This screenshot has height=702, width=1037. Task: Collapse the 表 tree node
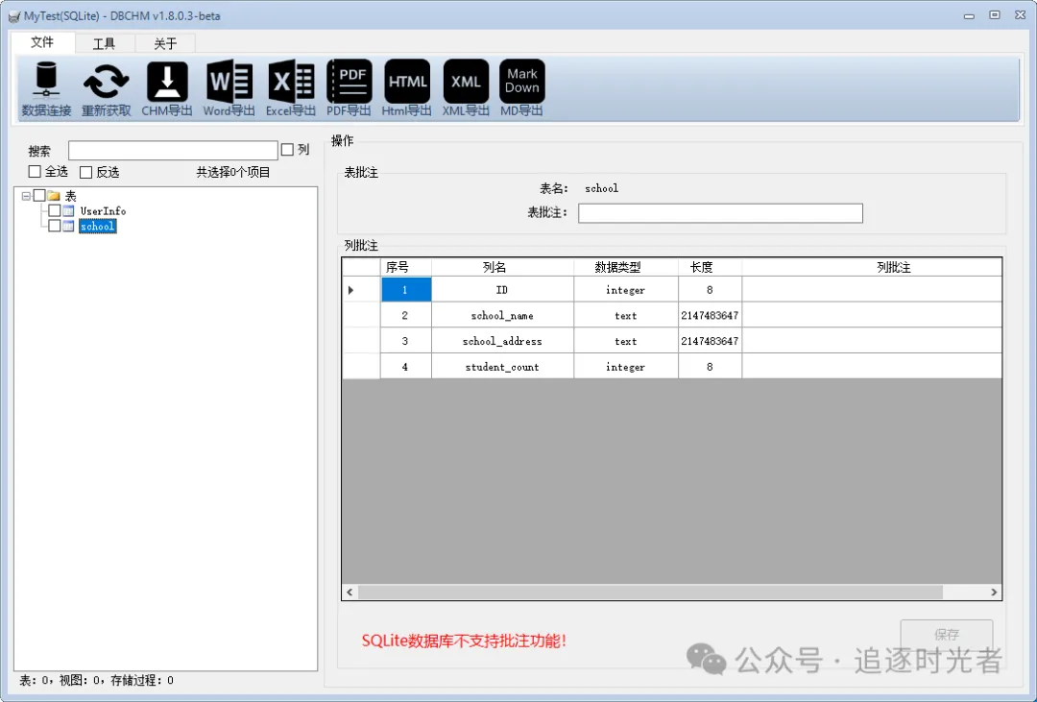pos(26,196)
